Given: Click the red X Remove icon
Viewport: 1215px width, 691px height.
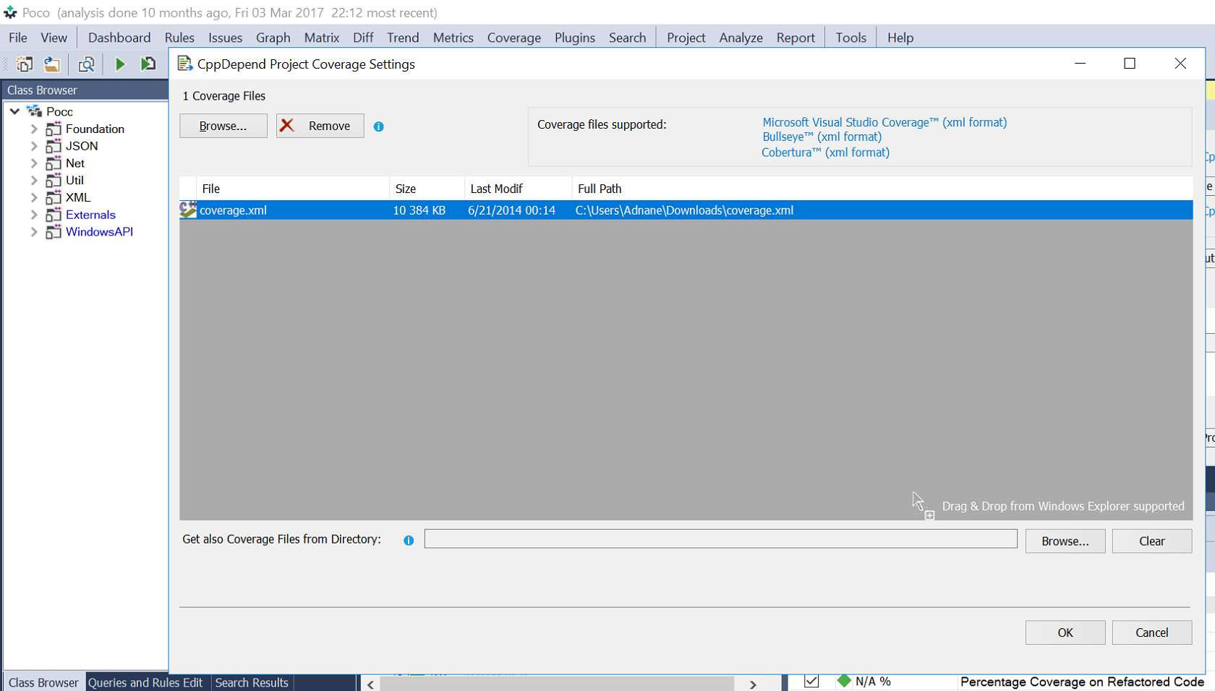Looking at the screenshot, I should click(x=287, y=126).
